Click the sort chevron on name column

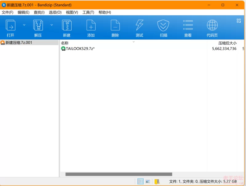(134, 42)
